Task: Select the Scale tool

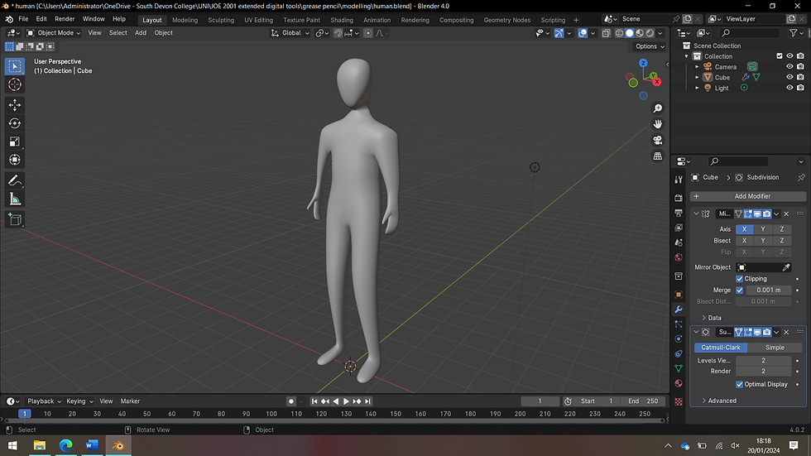Action: [x=15, y=142]
